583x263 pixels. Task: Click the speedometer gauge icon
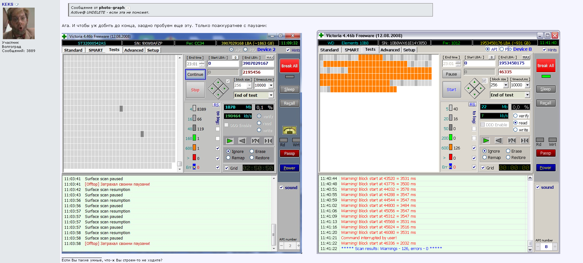[x=289, y=130]
